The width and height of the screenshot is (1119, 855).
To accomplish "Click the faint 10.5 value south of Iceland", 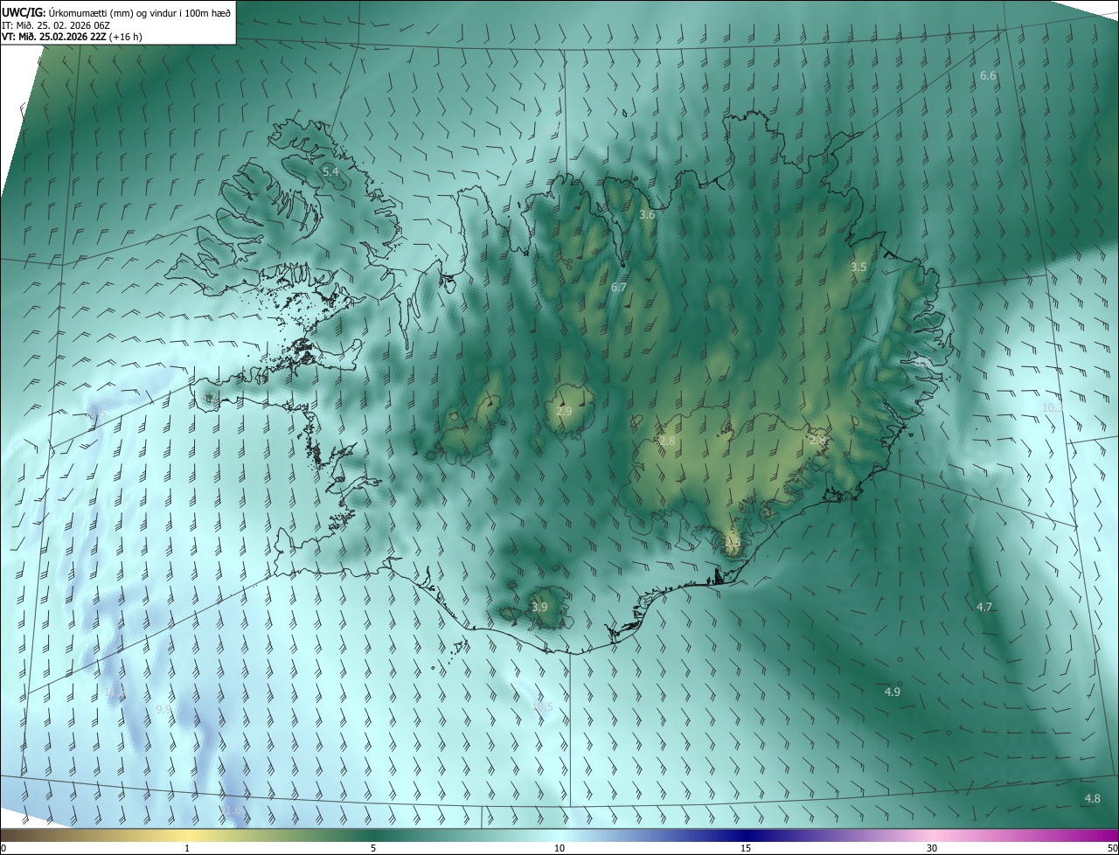I will (x=543, y=706).
